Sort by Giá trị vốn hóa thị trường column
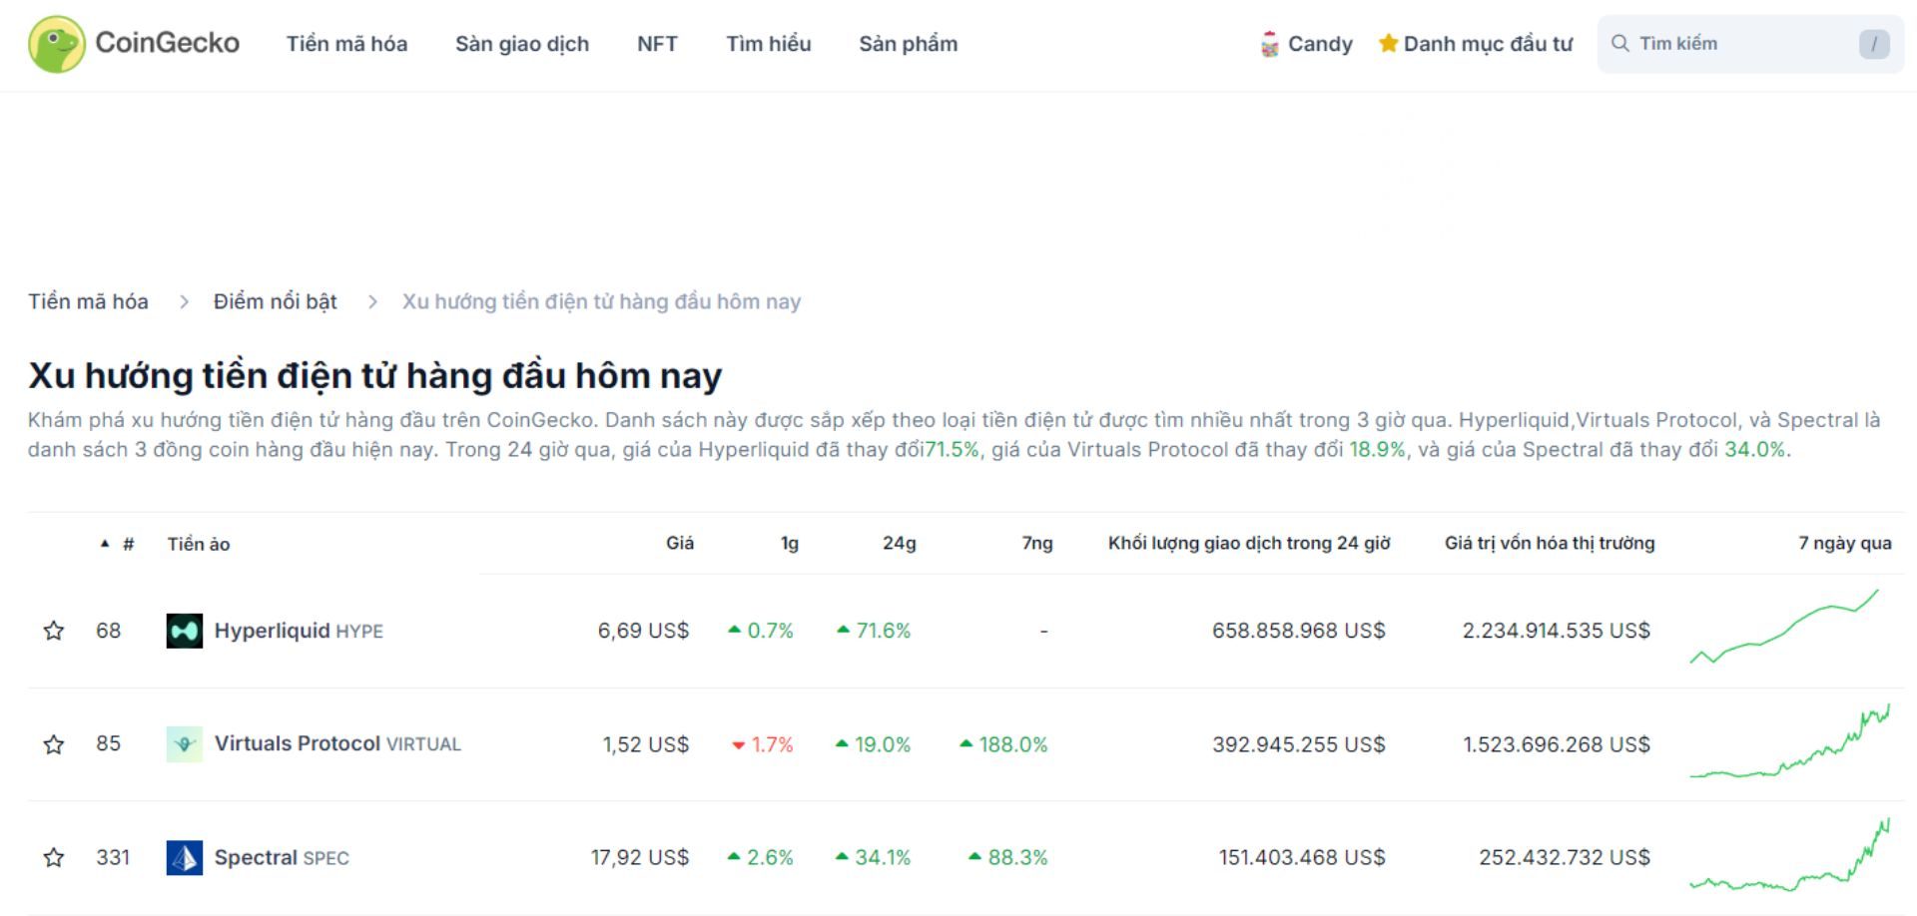 click(x=1549, y=544)
